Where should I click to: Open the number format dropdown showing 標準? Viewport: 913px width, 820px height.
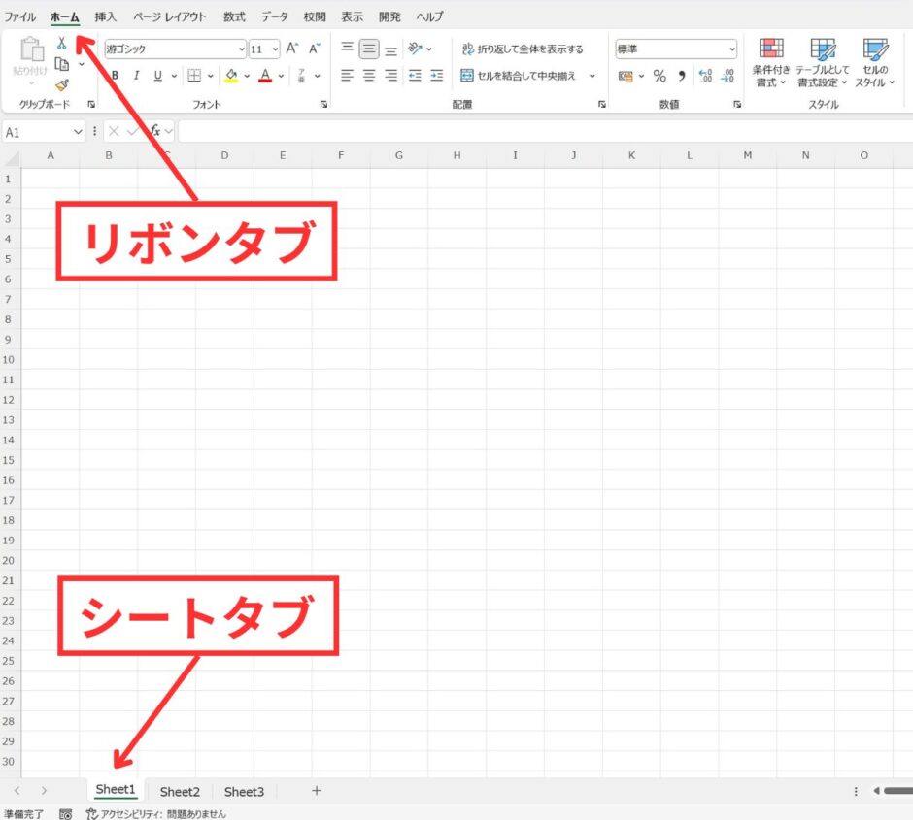(x=676, y=48)
